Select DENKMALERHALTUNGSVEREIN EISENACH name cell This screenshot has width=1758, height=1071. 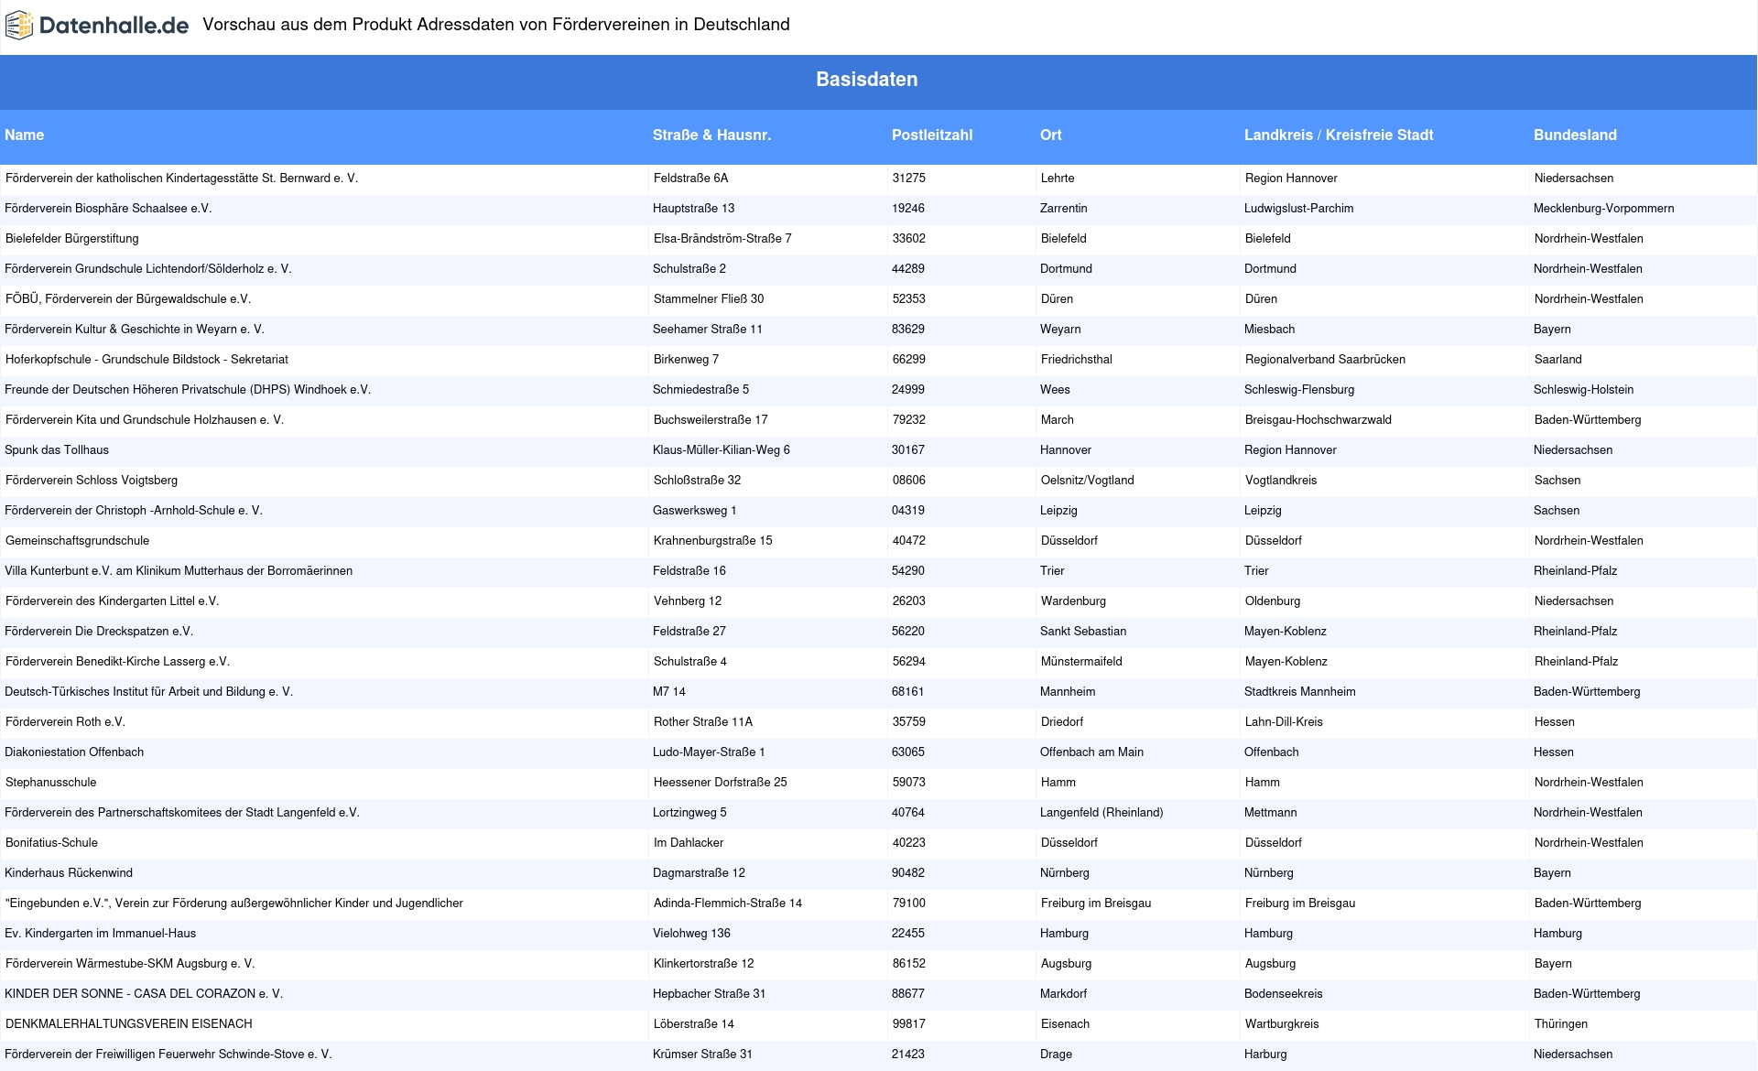click(128, 1024)
